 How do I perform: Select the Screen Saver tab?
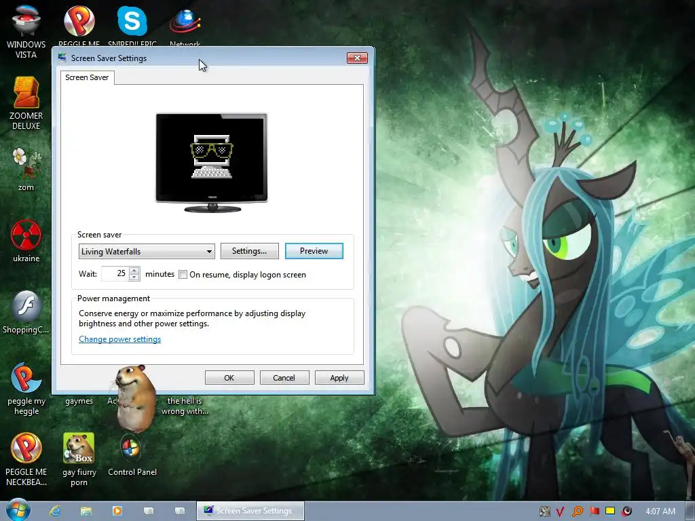(87, 77)
